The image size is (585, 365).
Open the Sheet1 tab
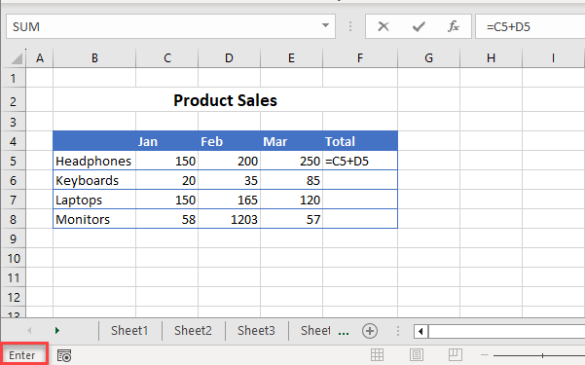coord(129,331)
